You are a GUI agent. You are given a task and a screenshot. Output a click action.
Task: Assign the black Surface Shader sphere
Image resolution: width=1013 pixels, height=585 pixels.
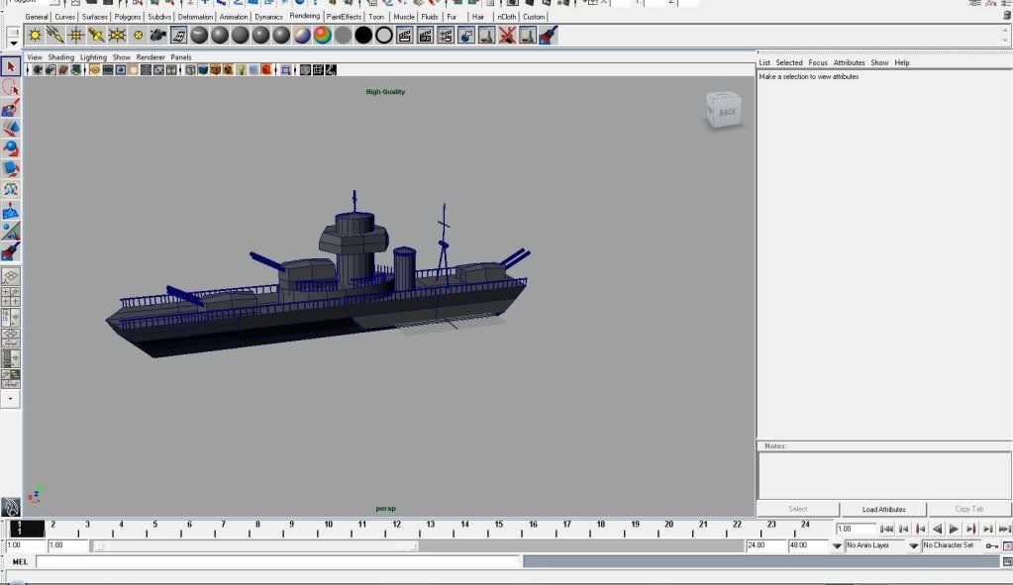[x=363, y=35]
